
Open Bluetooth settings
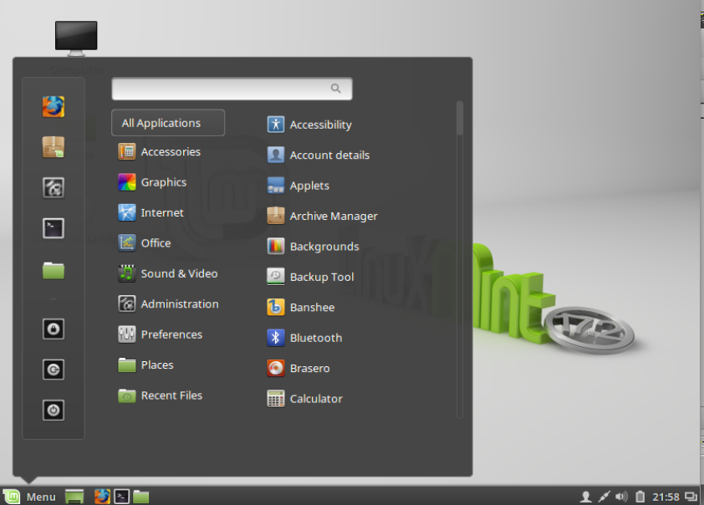coord(304,338)
